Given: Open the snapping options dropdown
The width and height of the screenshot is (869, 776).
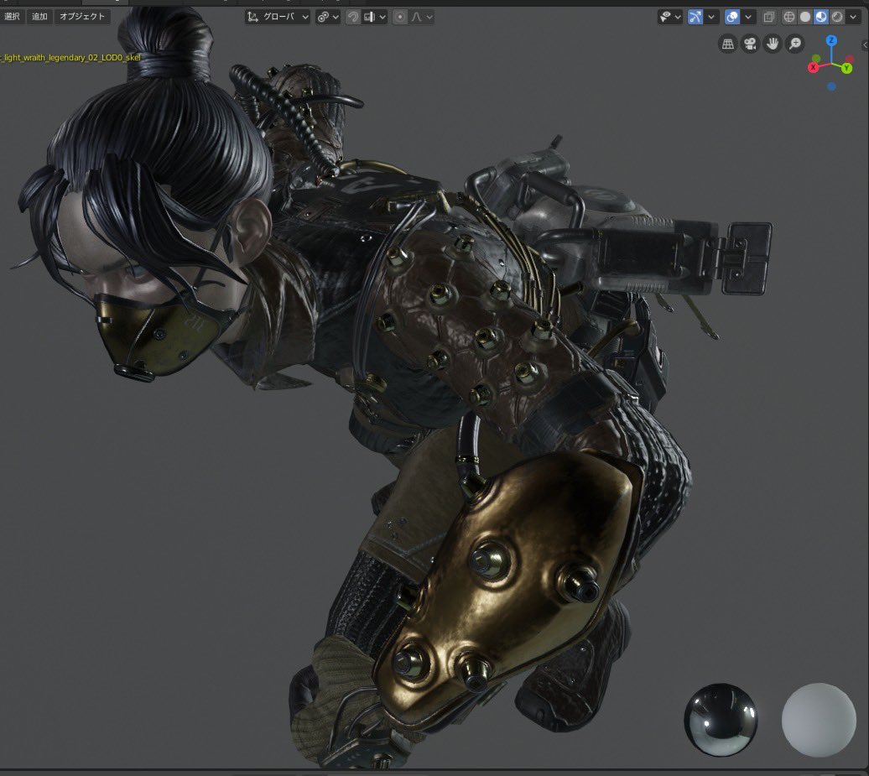Looking at the screenshot, I should (x=375, y=17).
